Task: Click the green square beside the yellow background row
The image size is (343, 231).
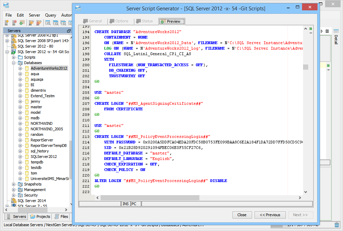Action: (x=328, y=66)
